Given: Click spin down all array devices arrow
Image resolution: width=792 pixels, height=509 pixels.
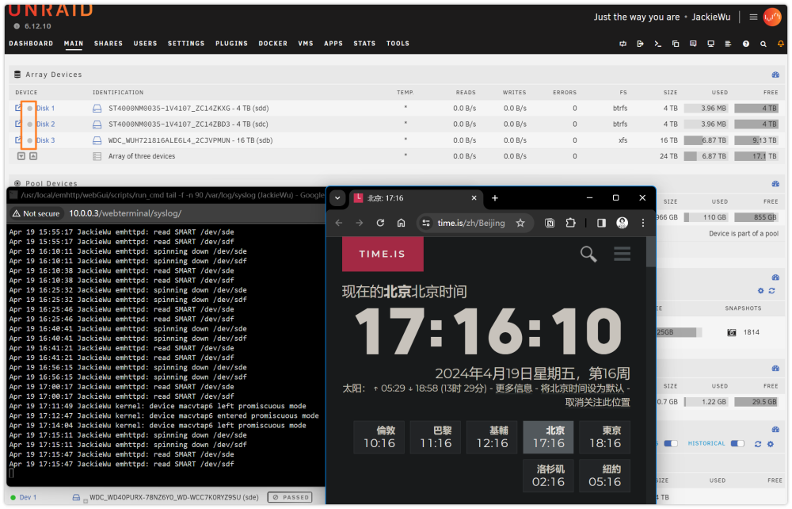Looking at the screenshot, I should (x=21, y=156).
